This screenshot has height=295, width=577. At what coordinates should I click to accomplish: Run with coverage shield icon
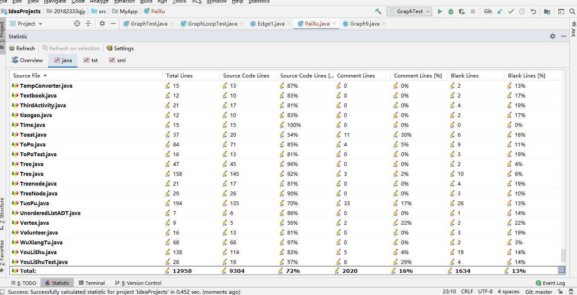click(x=462, y=11)
